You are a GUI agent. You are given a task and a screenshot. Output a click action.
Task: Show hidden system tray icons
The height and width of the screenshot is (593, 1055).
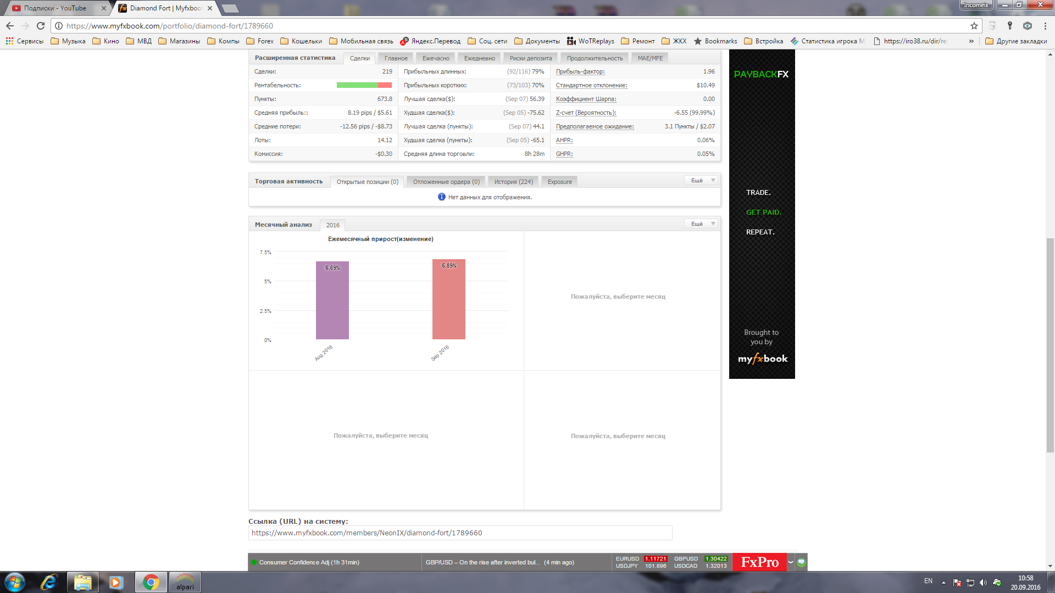pos(943,583)
